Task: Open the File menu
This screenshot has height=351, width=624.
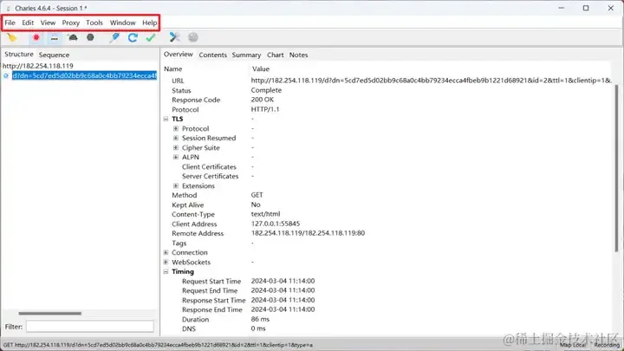Action: pyautogui.click(x=10, y=23)
